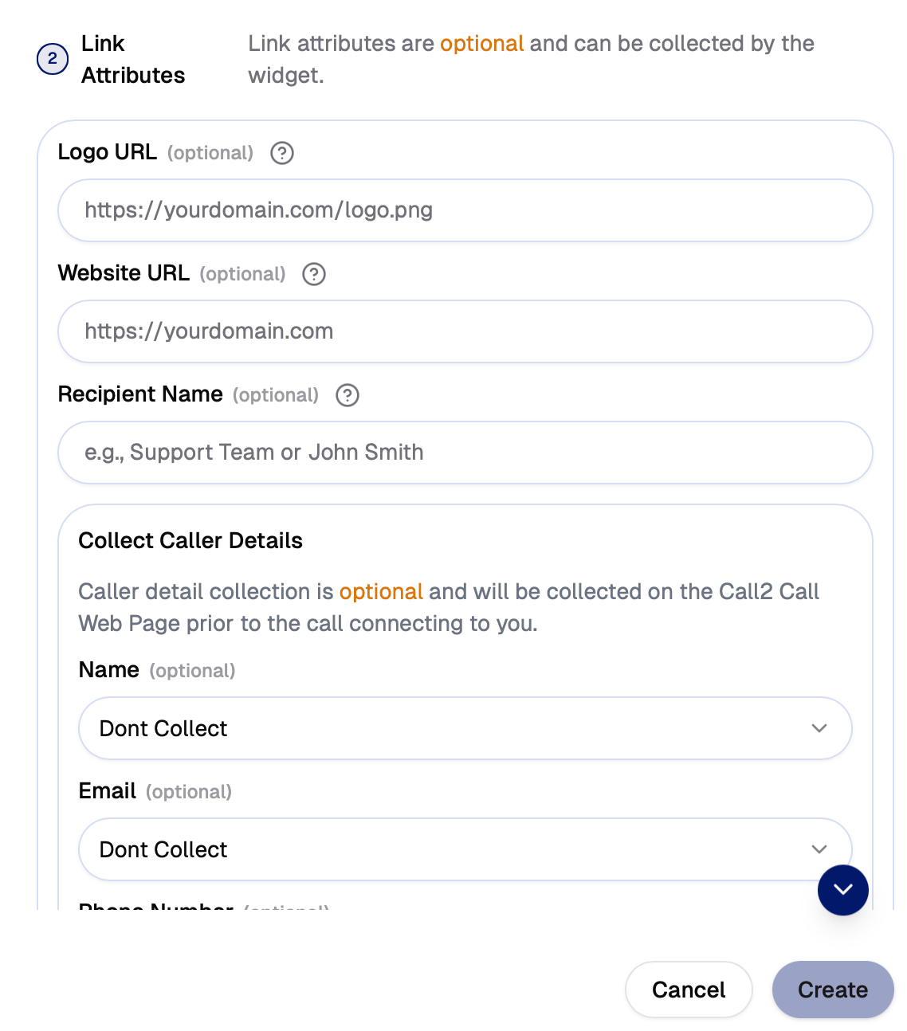Focus the Logo URL input field
The height and width of the screenshot is (1031, 907).
pyautogui.click(x=465, y=210)
